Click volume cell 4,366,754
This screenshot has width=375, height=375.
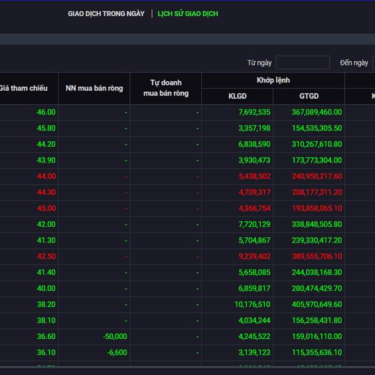tap(254, 208)
